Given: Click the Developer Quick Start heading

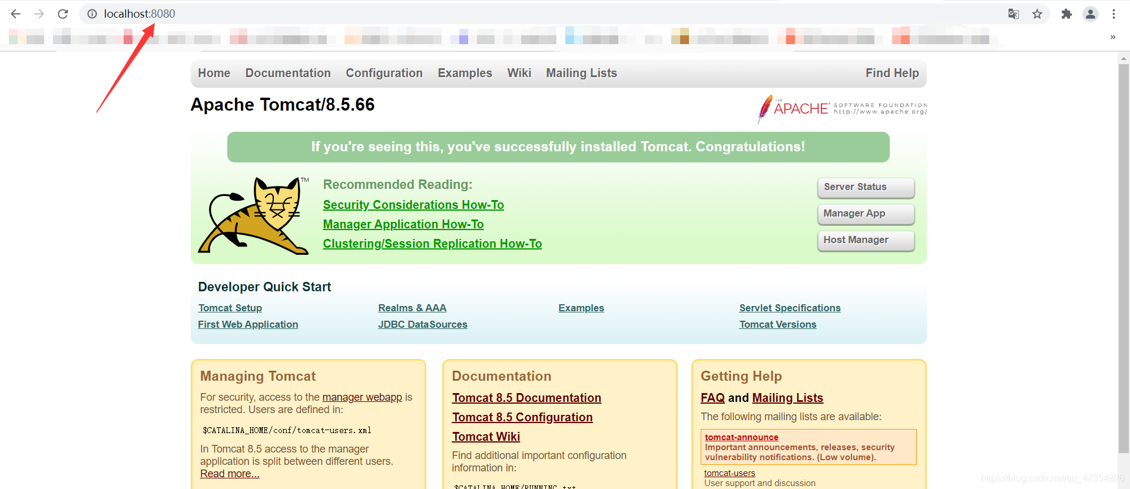Looking at the screenshot, I should (264, 287).
